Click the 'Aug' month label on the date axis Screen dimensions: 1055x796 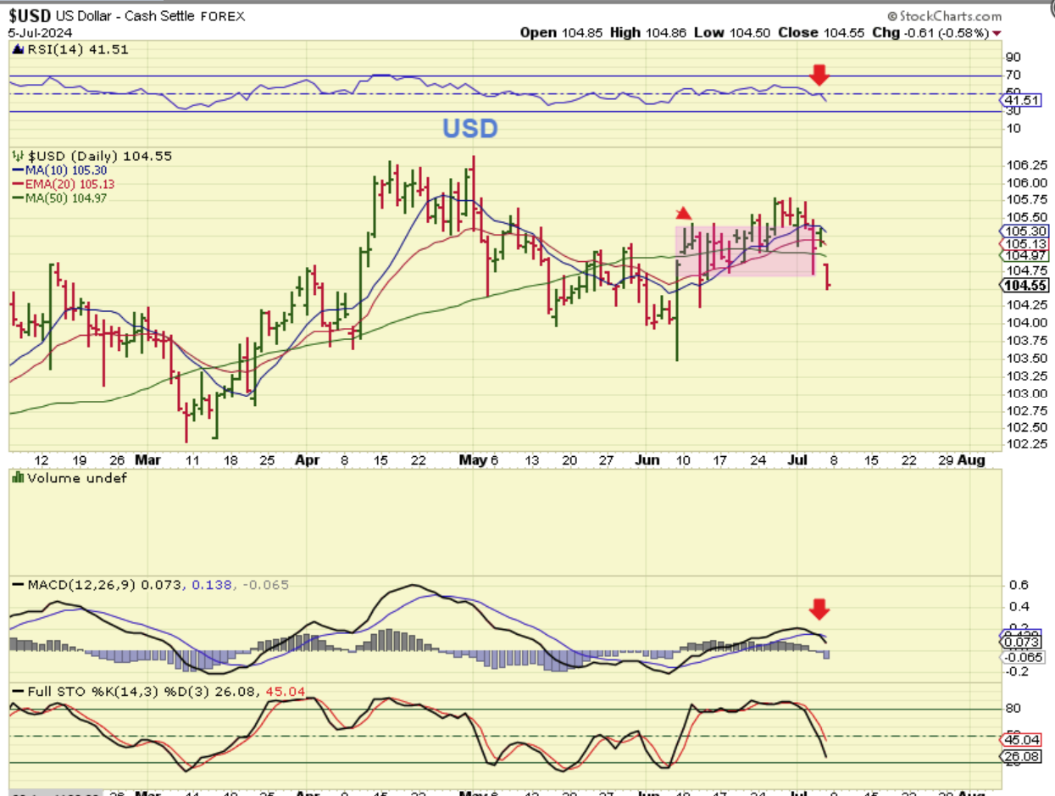click(x=971, y=460)
